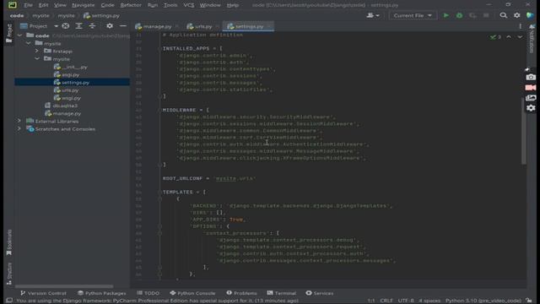This screenshot has width=540, height=304.
Task: Open the Problems tool window
Action: (x=241, y=293)
